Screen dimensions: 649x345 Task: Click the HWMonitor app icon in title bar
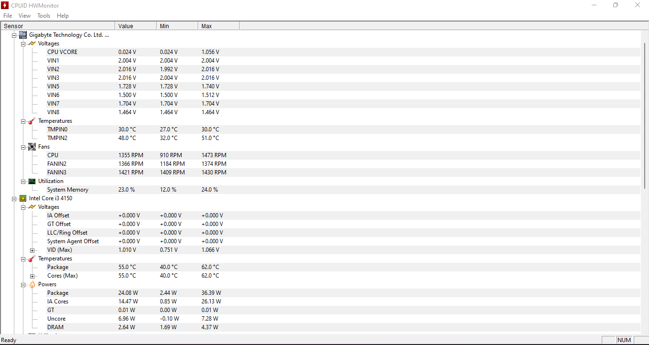click(x=5, y=5)
